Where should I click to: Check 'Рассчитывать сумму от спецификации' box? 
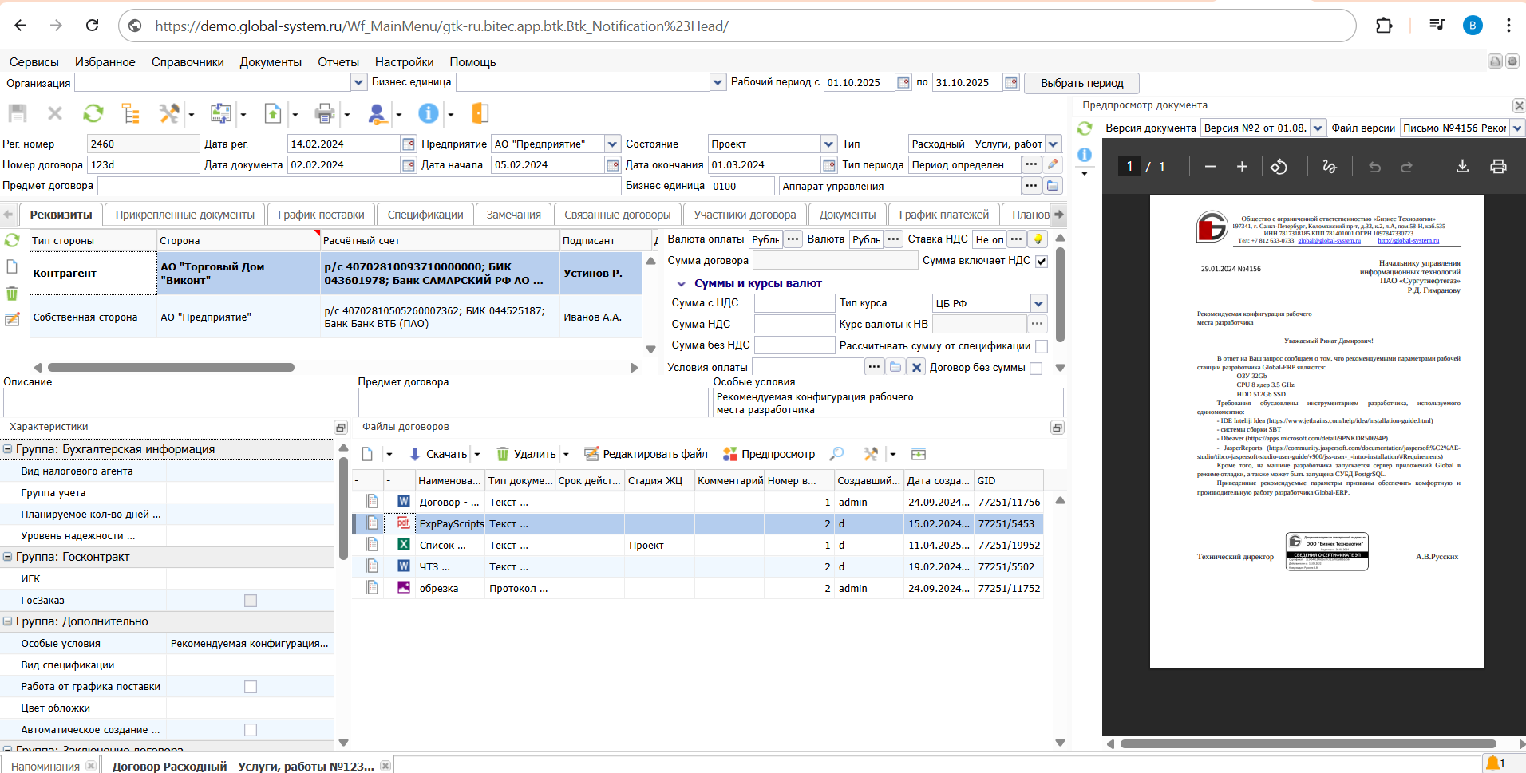[x=1041, y=346]
